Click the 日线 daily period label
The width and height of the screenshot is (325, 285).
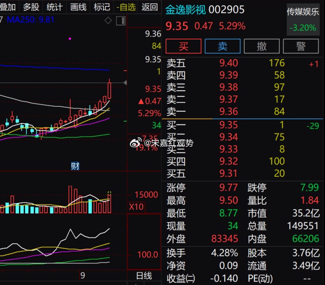pos(144,276)
